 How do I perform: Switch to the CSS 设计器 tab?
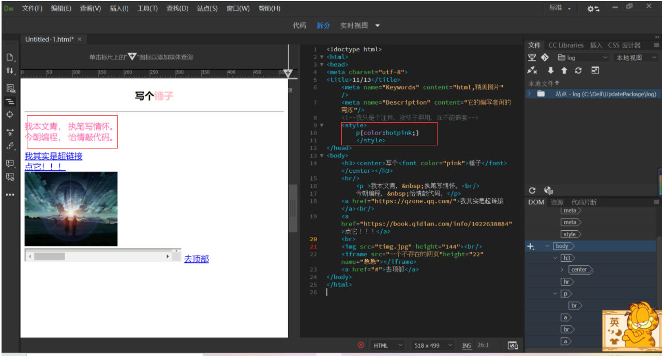(624, 45)
